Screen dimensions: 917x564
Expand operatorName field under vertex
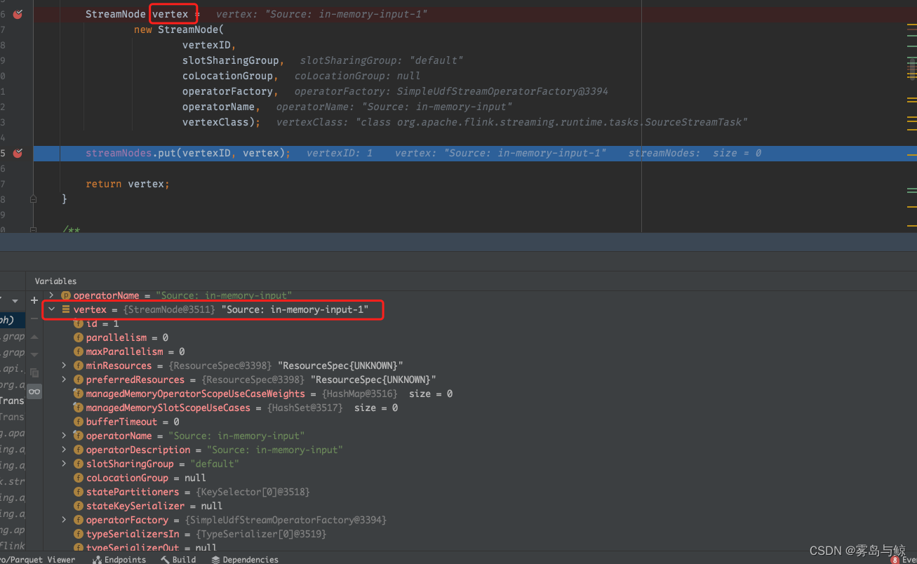64,436
